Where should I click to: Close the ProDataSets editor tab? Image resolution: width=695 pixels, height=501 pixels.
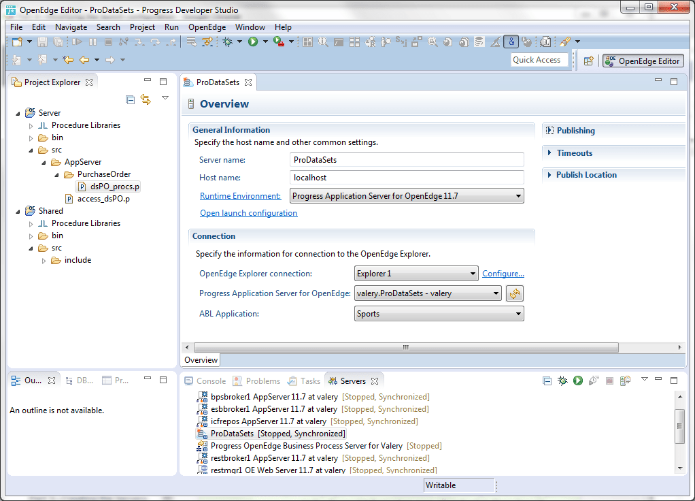coord(248,82)
